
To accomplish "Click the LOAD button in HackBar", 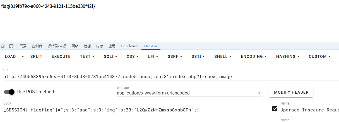I will tap(10, 56).
